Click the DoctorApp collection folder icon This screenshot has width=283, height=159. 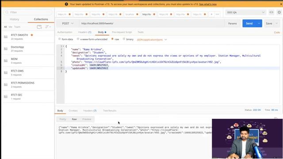6,49
